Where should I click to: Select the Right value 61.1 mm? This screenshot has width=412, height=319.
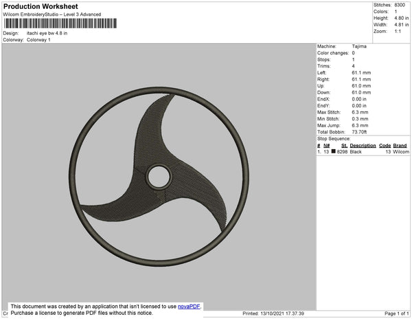coord(361,79)
